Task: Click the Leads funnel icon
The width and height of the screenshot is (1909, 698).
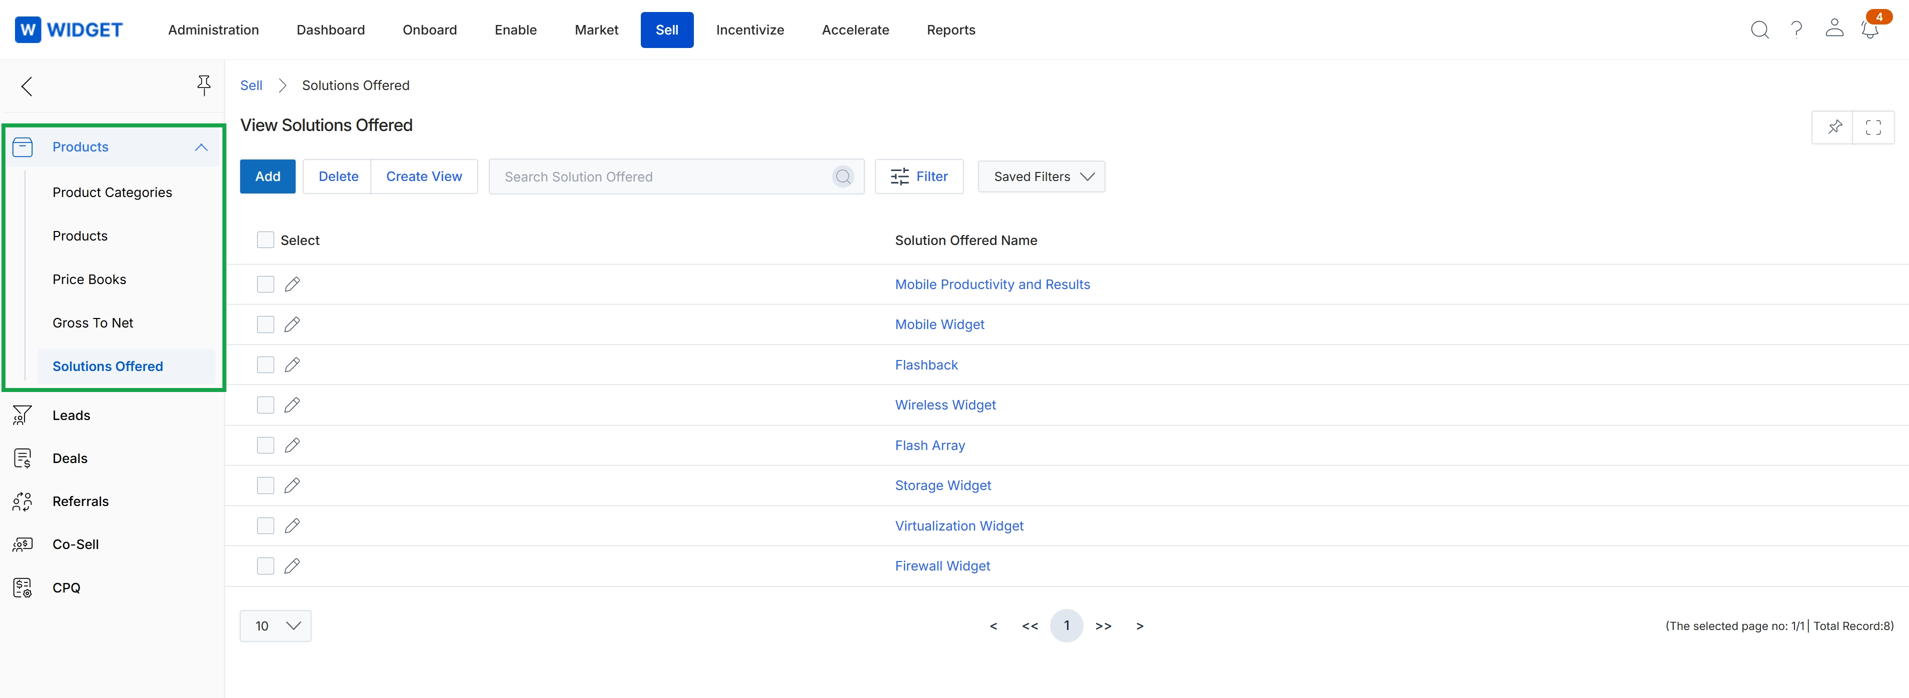Action: pos(22,415)
